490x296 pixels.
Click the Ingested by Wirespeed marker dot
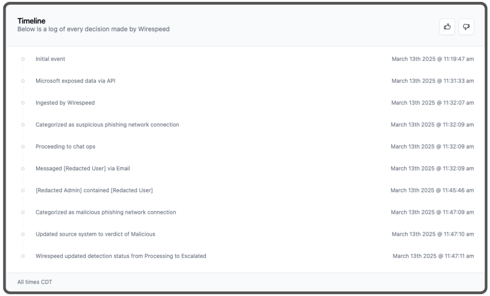[23, 103]
